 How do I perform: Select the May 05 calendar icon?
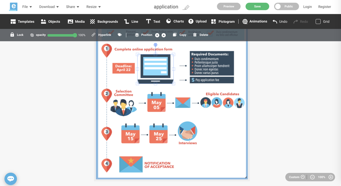pyautogui.click(x=157, y=102)
